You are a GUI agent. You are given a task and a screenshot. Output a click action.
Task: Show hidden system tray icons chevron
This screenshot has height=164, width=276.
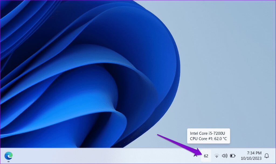[x=195, y=155]
